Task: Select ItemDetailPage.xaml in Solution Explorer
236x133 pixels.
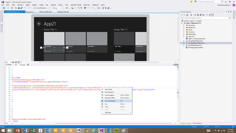Action: (x=195, y=45)
